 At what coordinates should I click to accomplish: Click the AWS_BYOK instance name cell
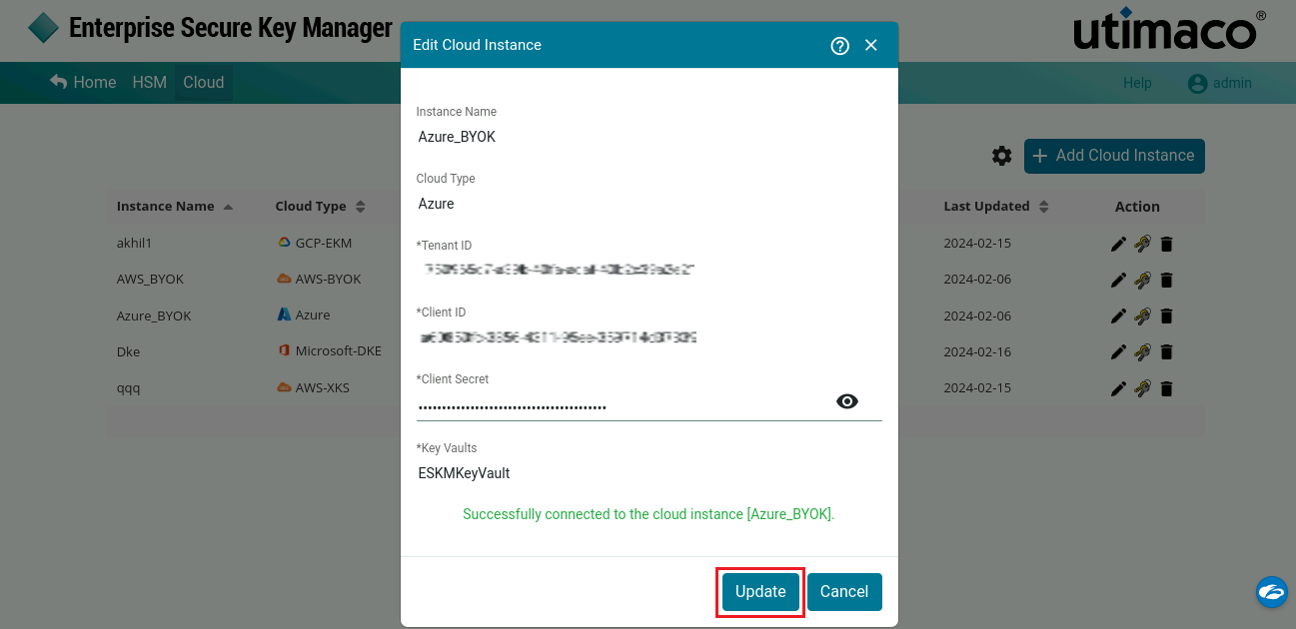pyautogui.click(x=150, y=280)
